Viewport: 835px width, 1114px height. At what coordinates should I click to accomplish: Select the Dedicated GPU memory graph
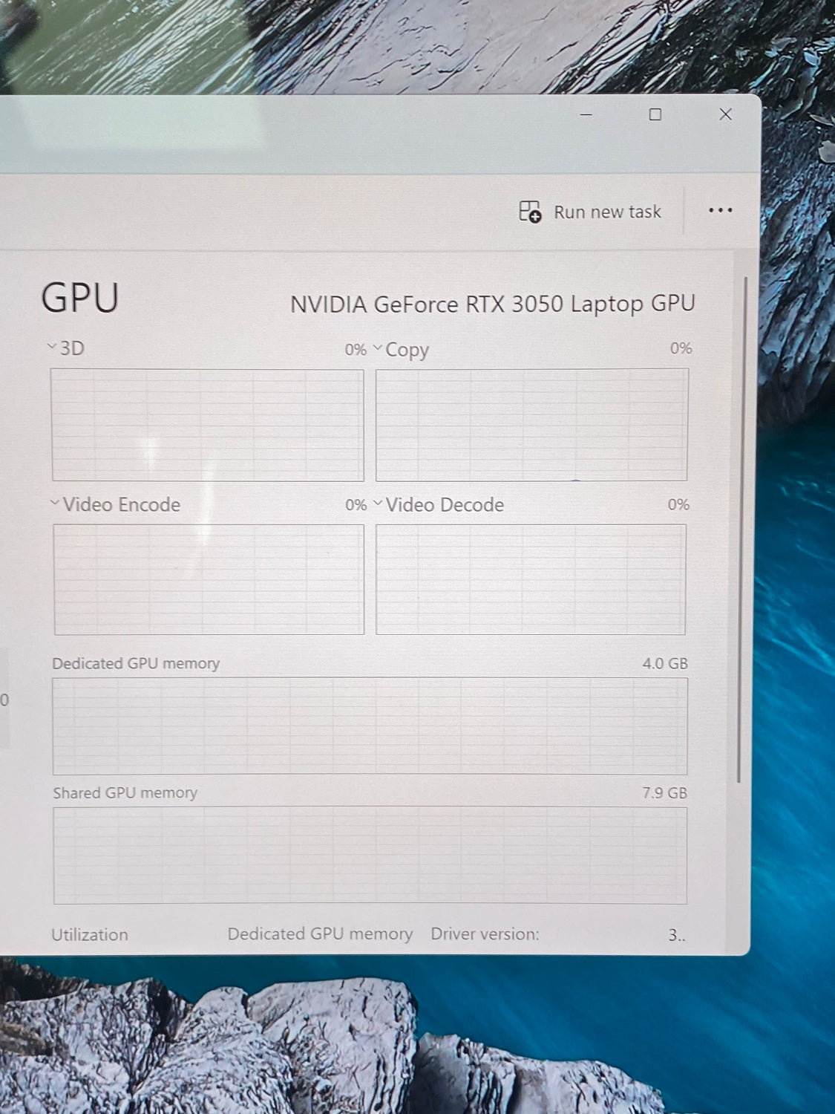[370, 726]
